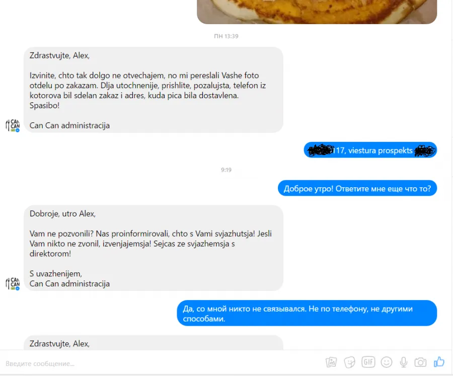Open the photo attachment picker icon
The width and height of the screenshot is (453, 376).
[x=331, y=362]
